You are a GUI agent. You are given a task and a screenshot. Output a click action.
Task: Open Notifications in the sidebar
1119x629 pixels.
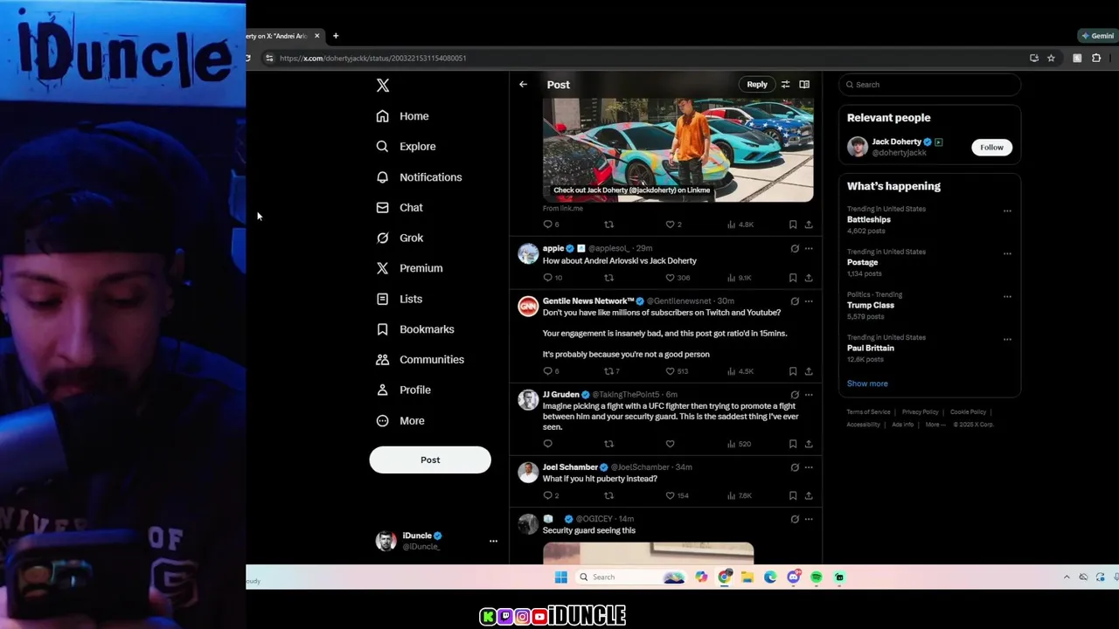pyautogui.click(x=419, y=177)
